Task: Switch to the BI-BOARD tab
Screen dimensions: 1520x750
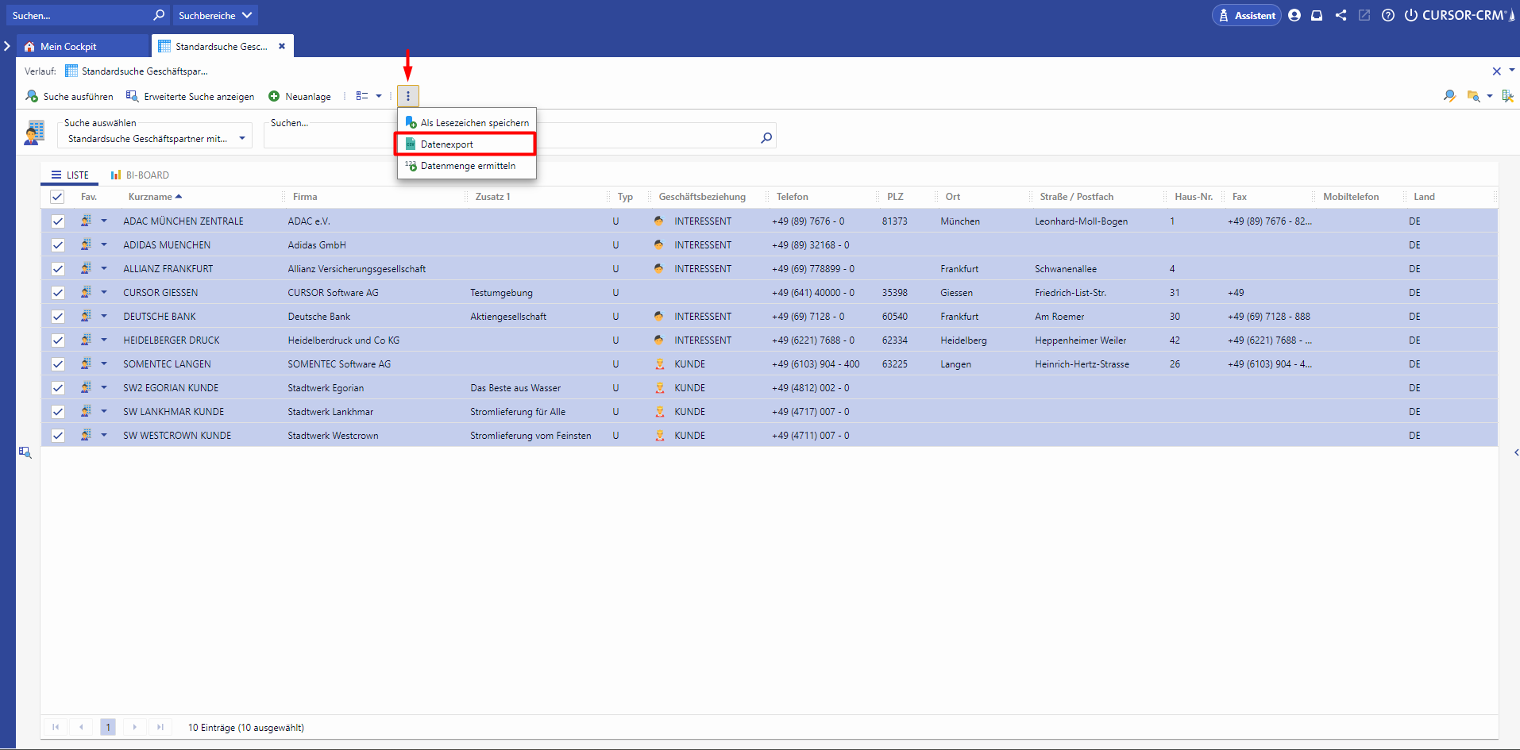Action: 140,175
